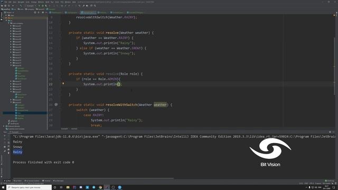Click "Process finished with exit code 0"

tap(43, 162)
